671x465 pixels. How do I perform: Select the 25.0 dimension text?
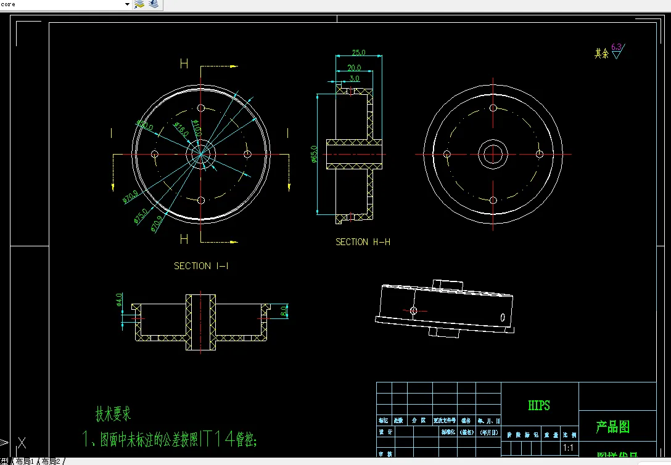(358, 52)
